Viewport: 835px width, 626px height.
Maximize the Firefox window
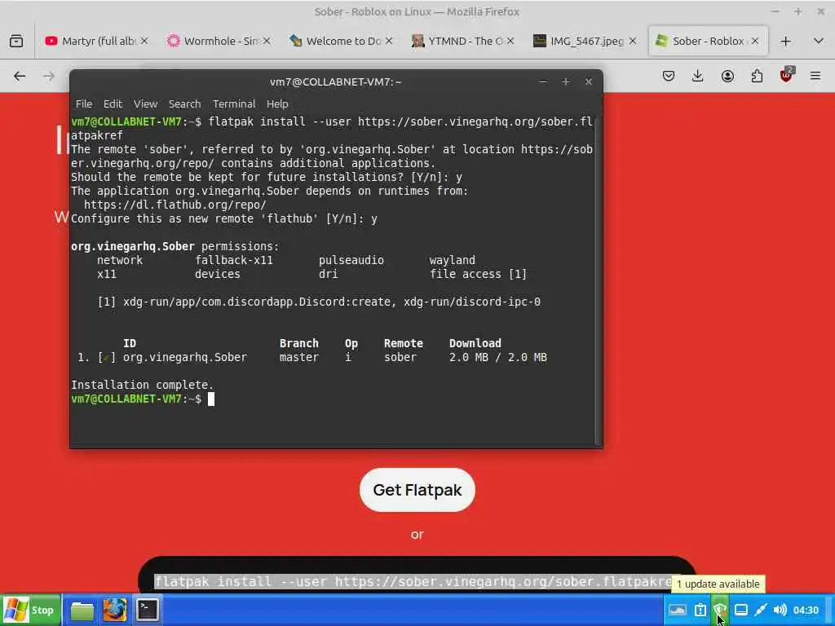797,11
